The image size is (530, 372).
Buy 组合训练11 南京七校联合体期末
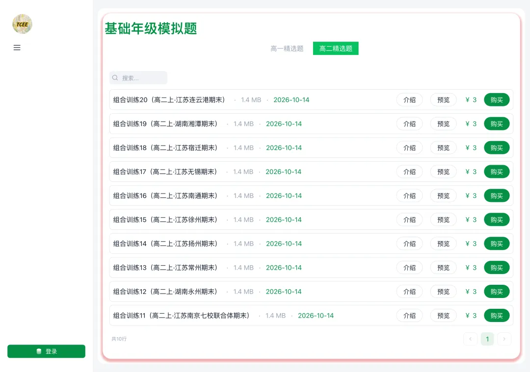click(497, 315)
